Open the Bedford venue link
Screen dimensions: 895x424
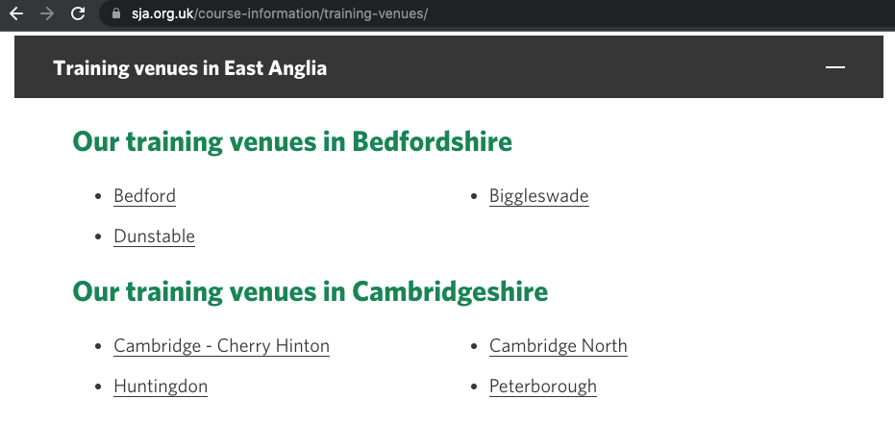(144, 196)
